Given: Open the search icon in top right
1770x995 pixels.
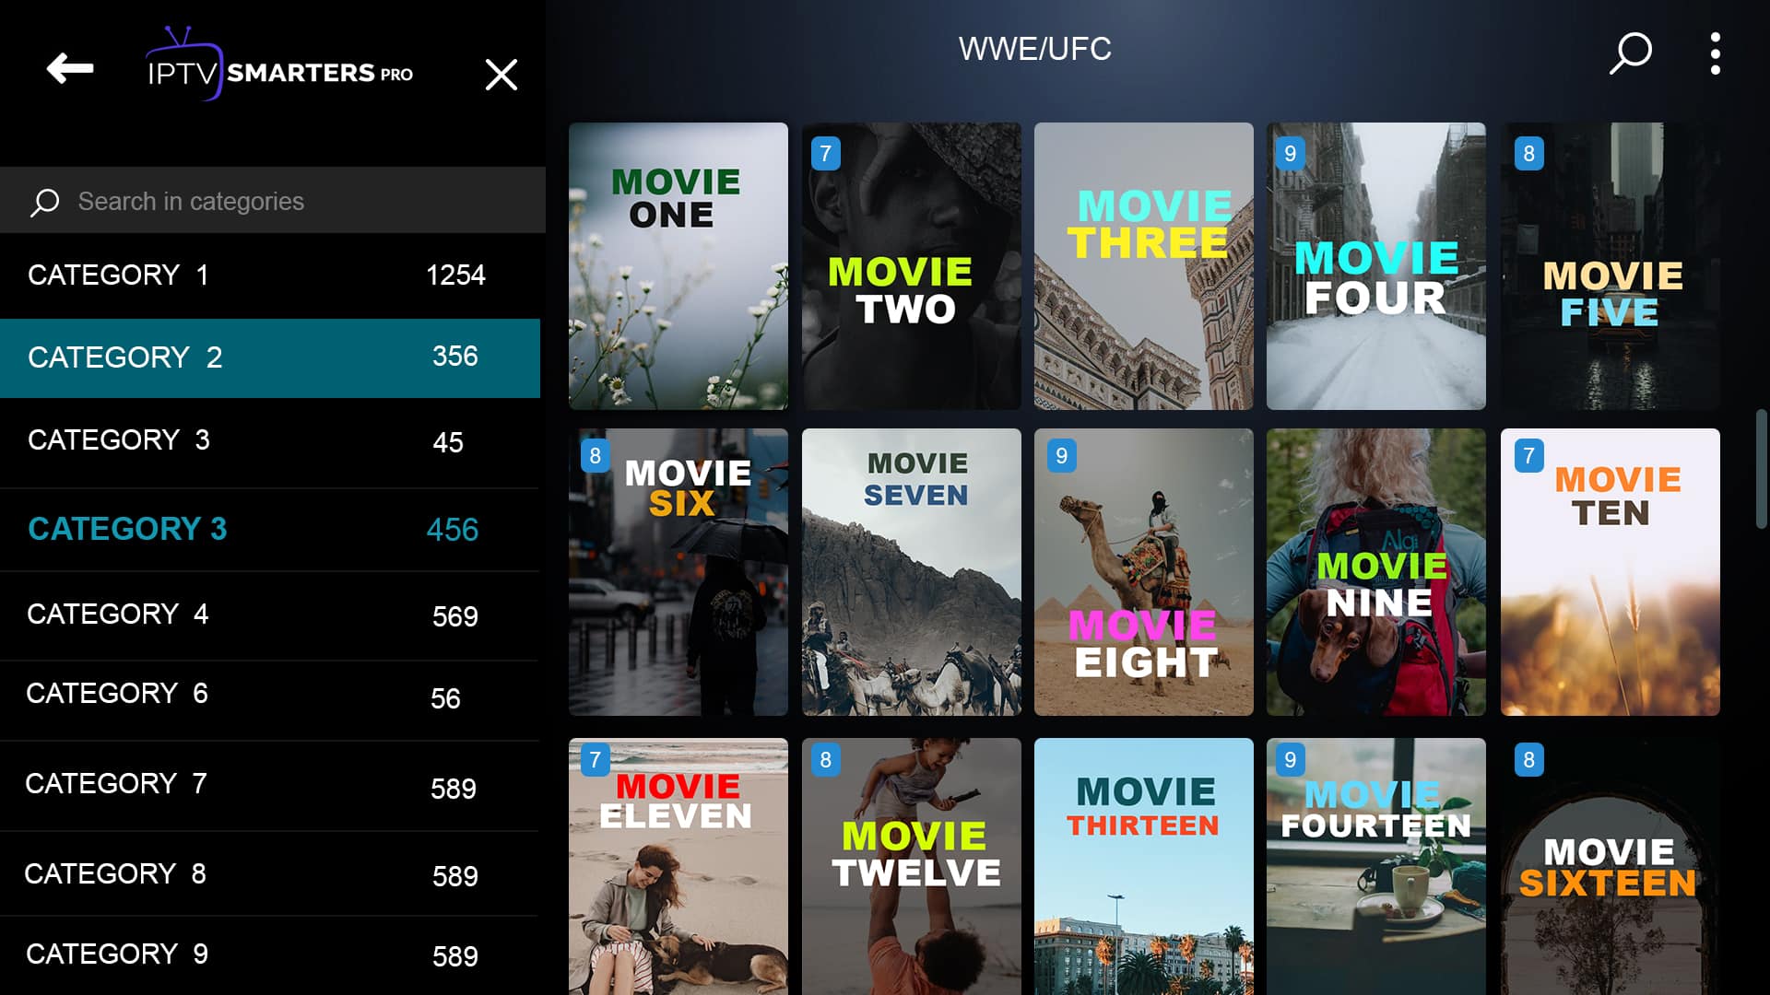Looking at the screenshot, I should (1634, 51).
